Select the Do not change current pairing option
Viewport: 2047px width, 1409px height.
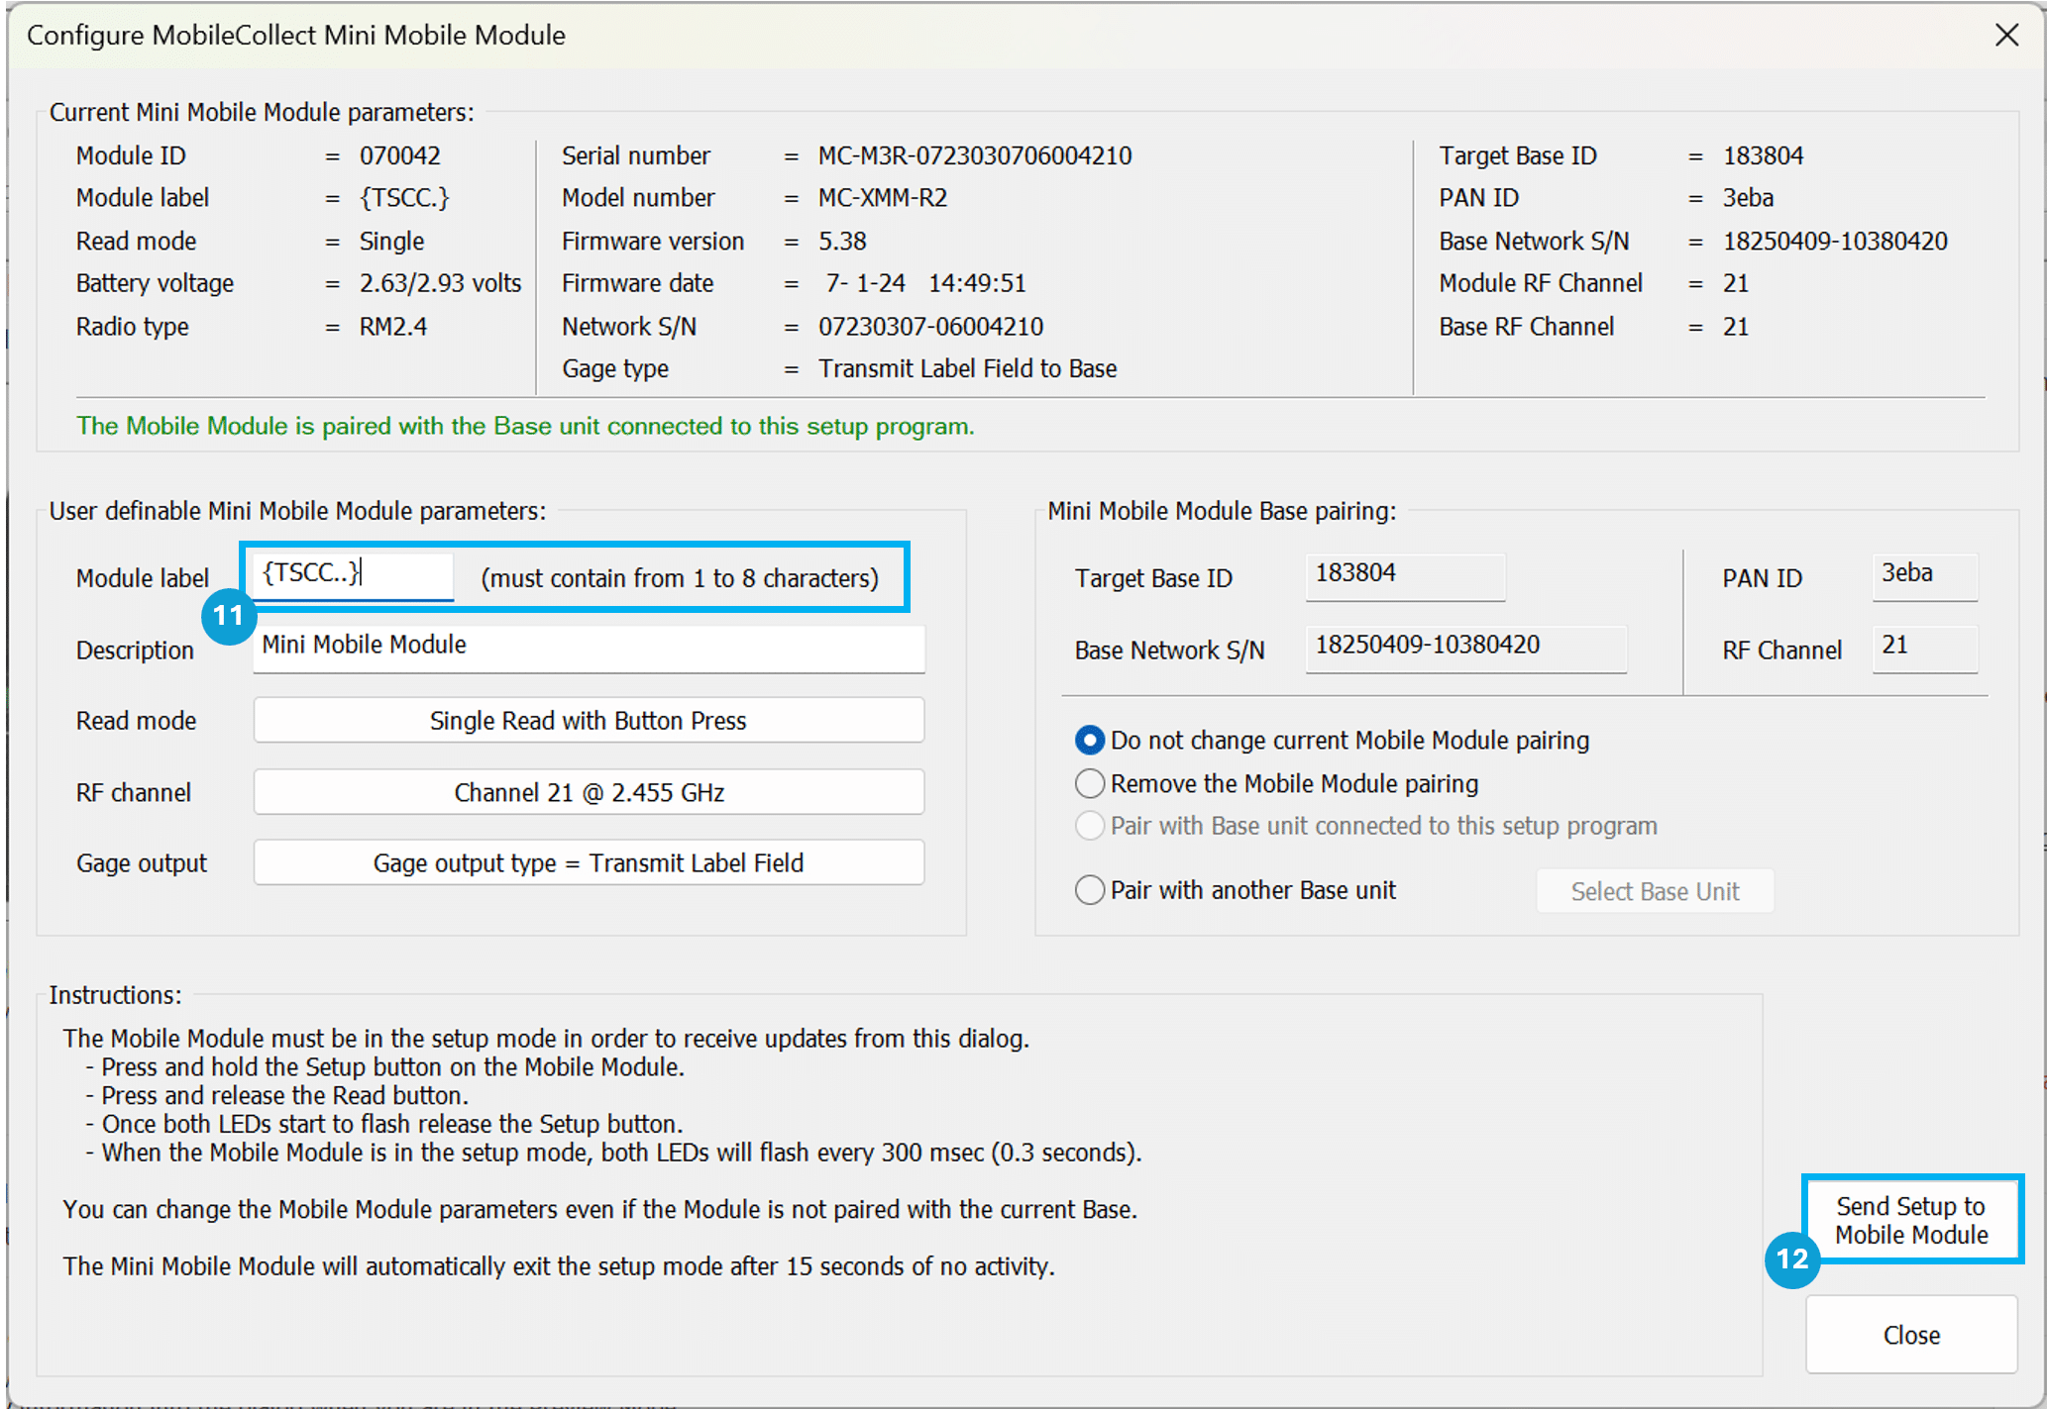click(x=1089, y=740)
